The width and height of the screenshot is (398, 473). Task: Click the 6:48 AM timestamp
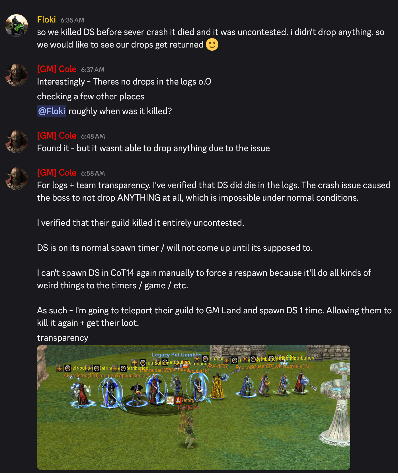point(93,136)
